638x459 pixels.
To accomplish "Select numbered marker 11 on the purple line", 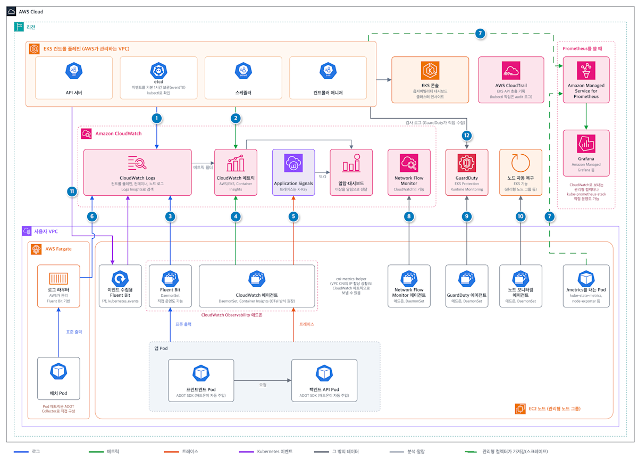I will tap(72, 191).
